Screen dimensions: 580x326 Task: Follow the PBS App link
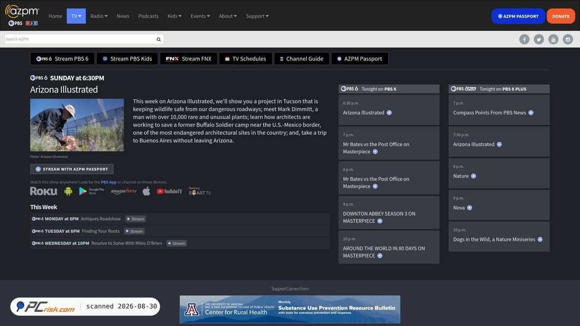[x=109, y=182]
